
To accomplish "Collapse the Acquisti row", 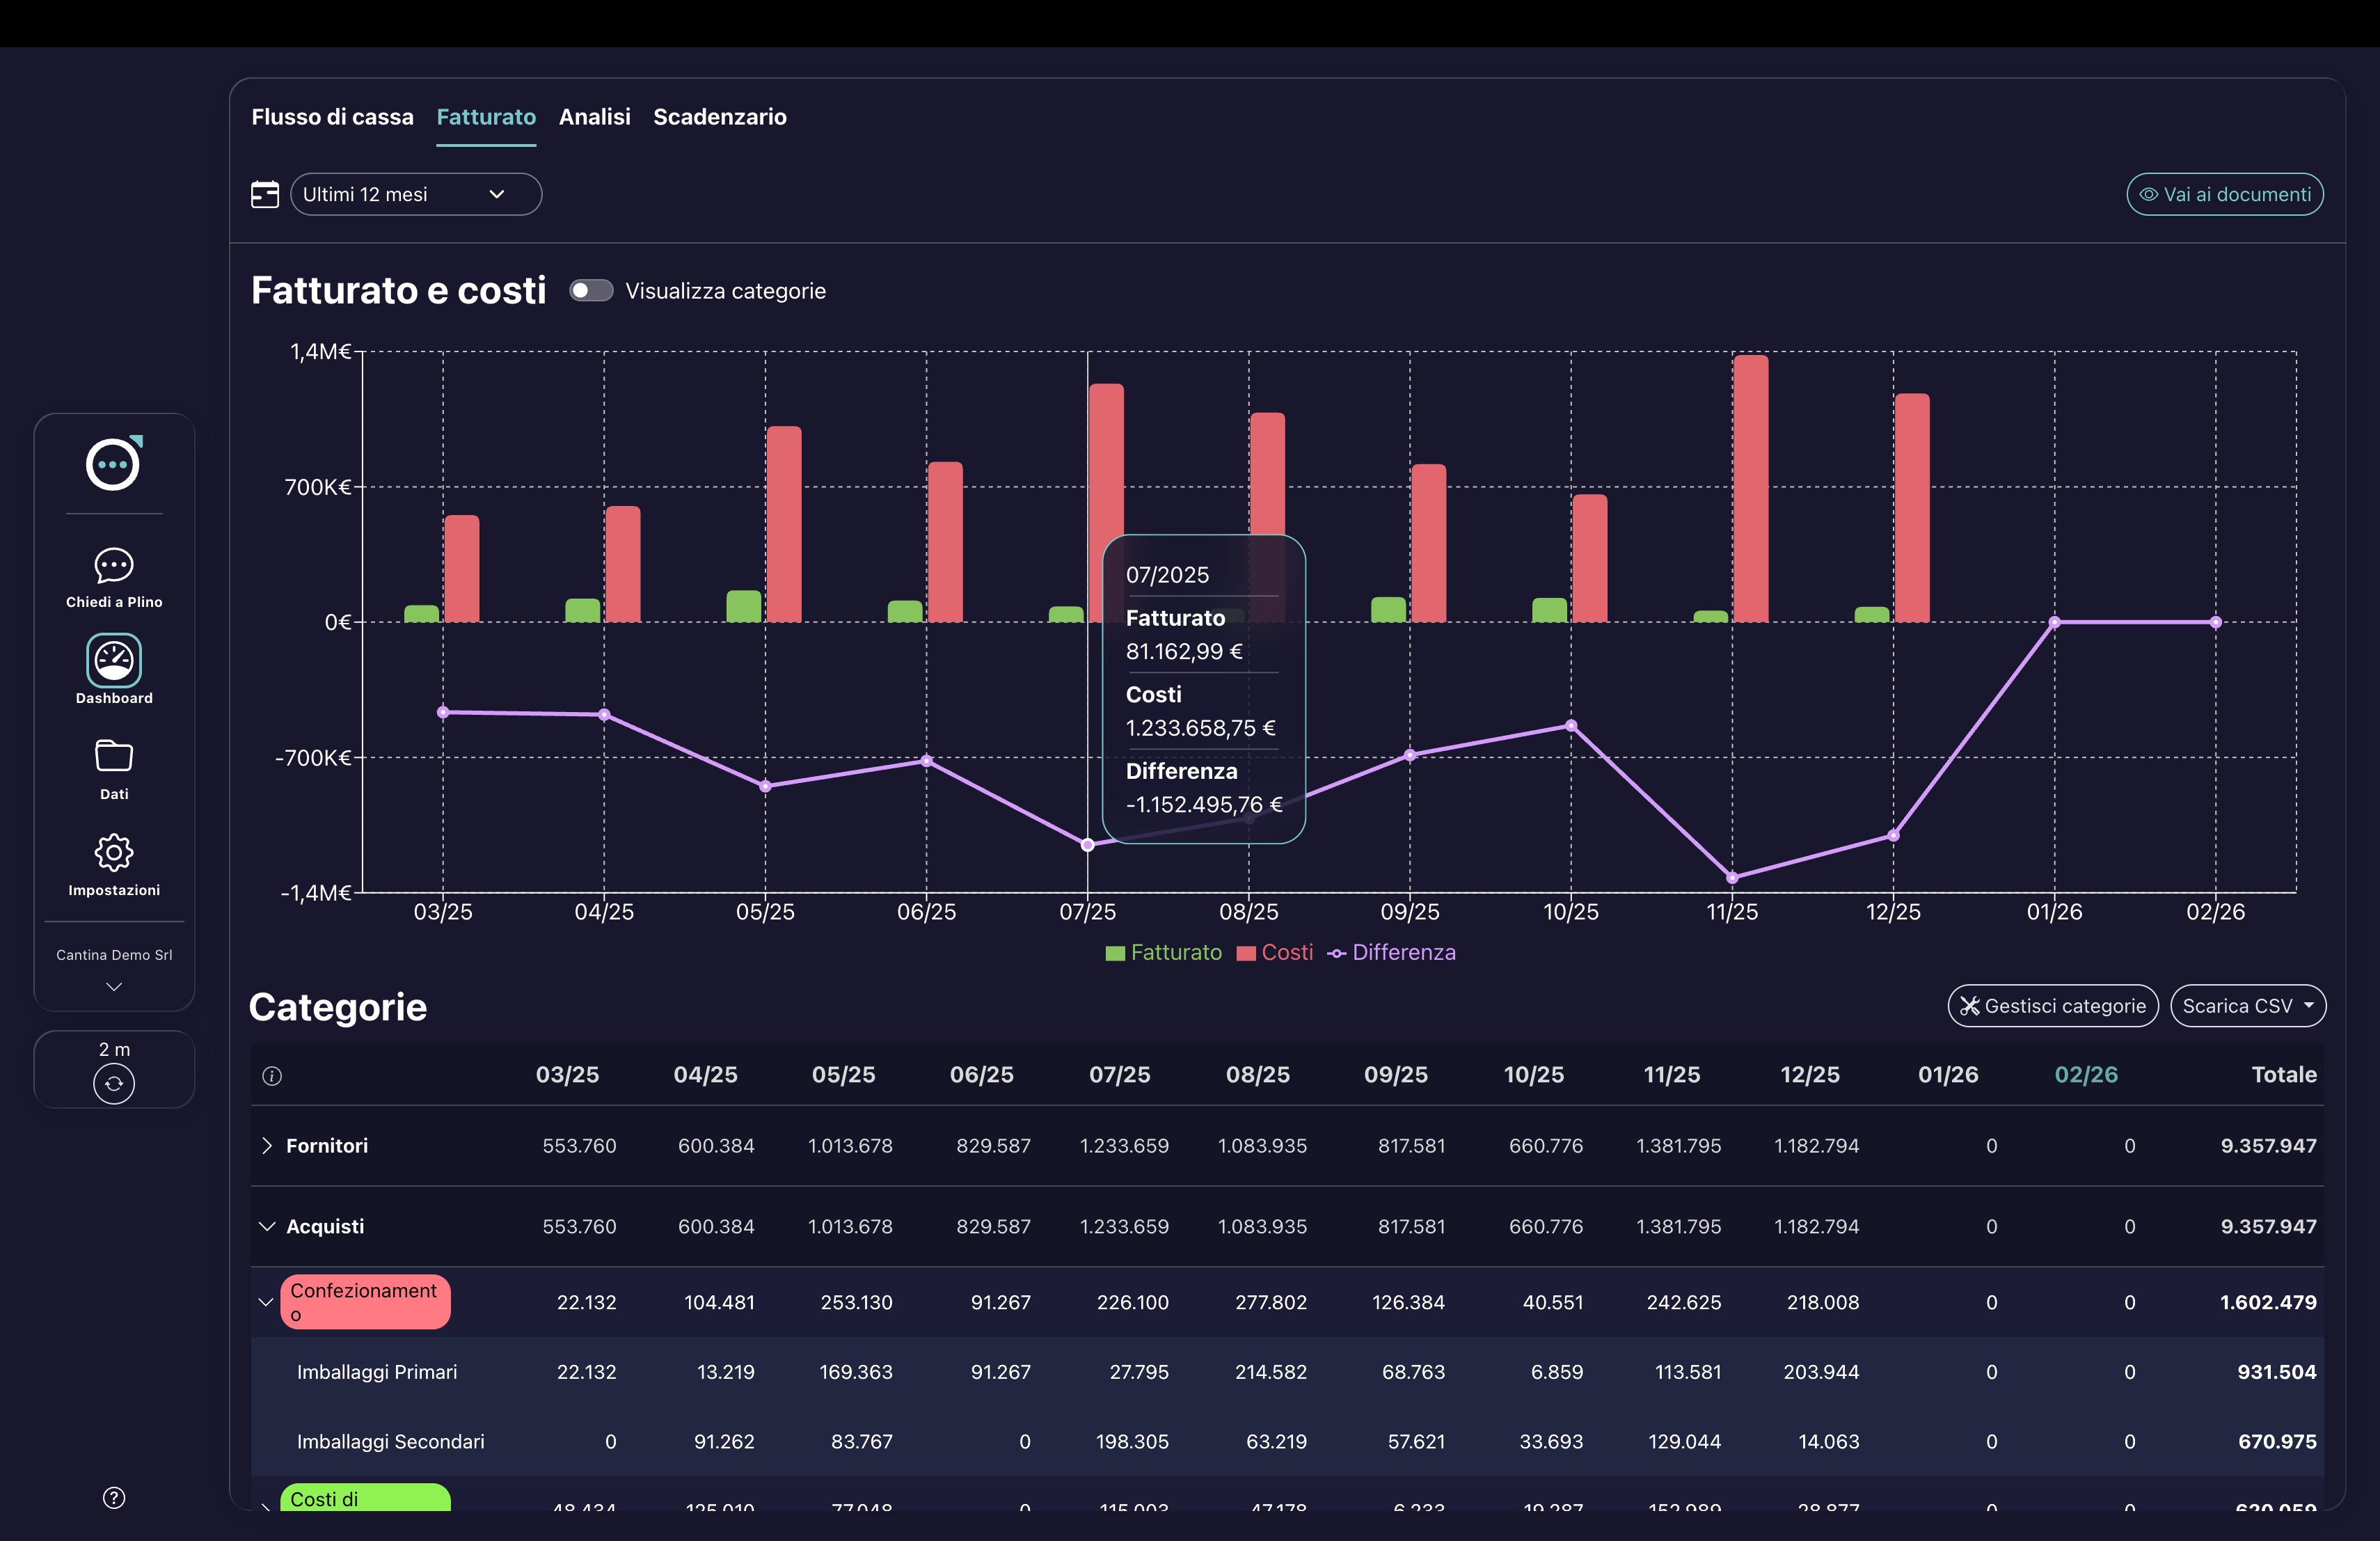I will click(267, 1226).
